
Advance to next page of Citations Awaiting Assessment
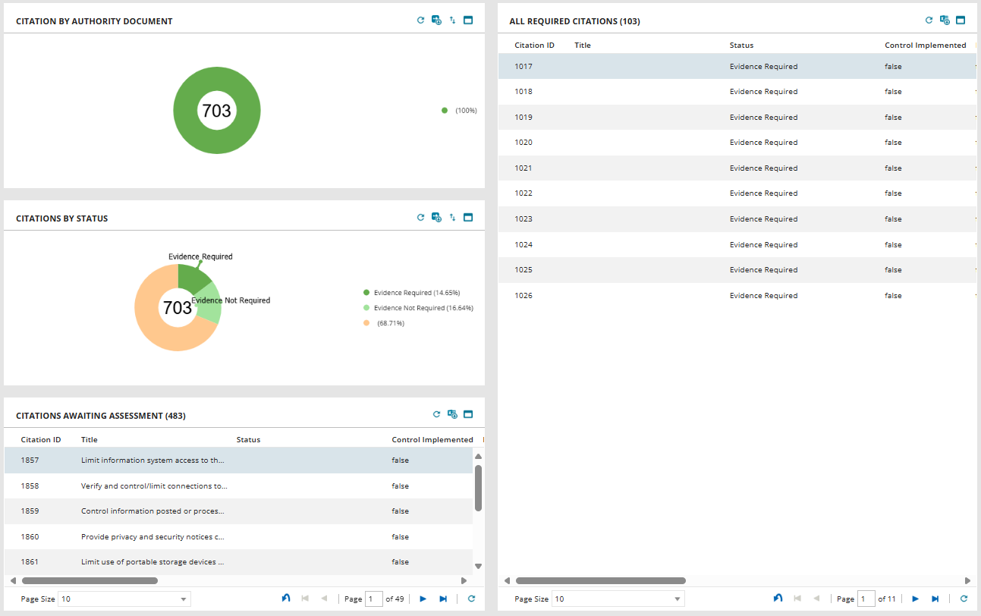pos(423,599)
